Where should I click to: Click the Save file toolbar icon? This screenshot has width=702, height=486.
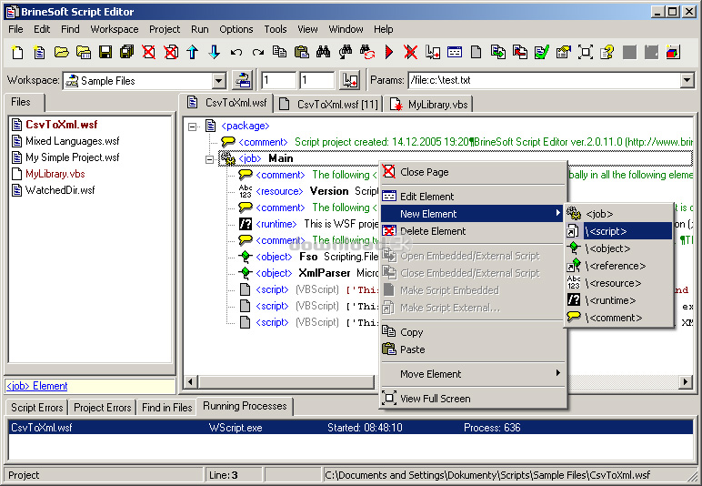click(105, 52)
